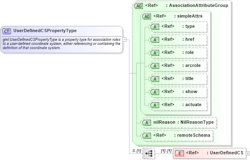Expand the UserDefinedCS element node
The image size is (250, 160).
248,153
